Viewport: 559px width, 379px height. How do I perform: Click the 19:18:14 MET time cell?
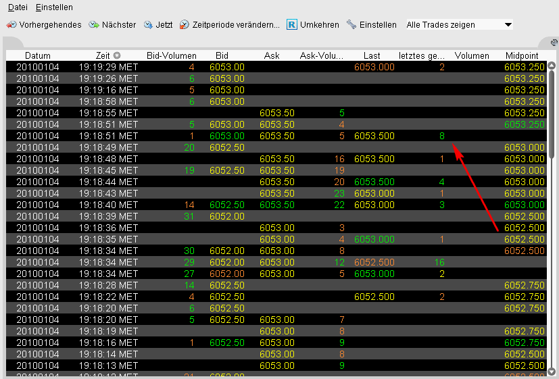pyautogui.click(x=108, y=354)
